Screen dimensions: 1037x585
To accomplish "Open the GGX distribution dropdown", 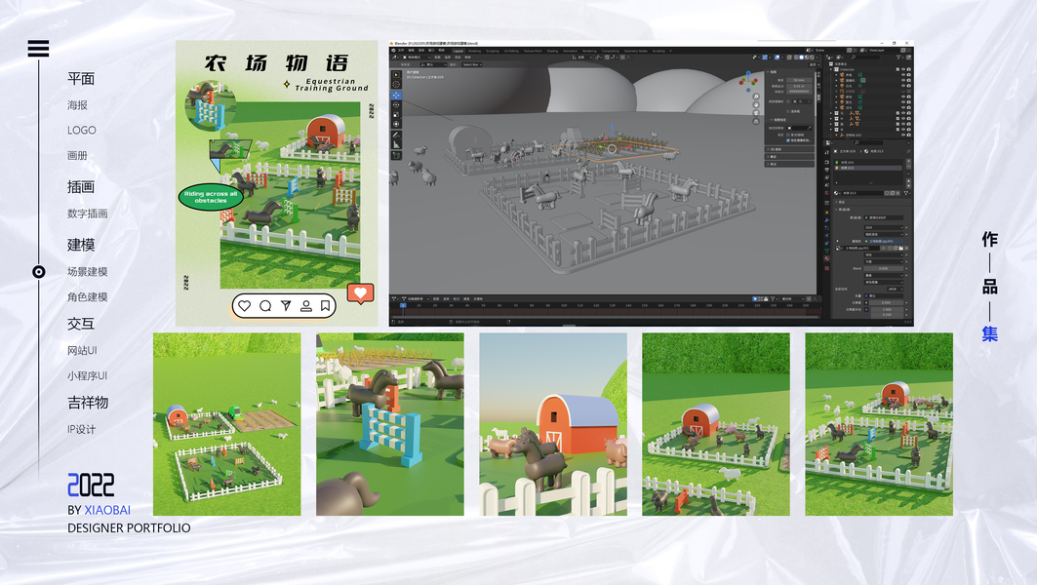I will (x=884, y=227).
